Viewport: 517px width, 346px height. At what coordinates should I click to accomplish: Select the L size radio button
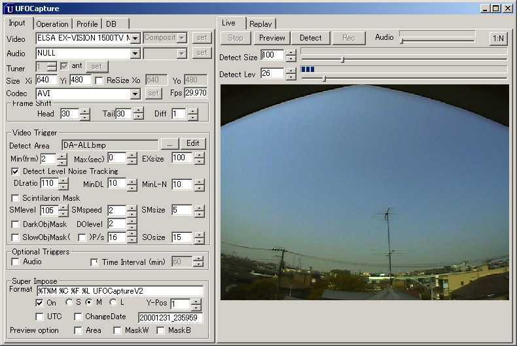113,302
